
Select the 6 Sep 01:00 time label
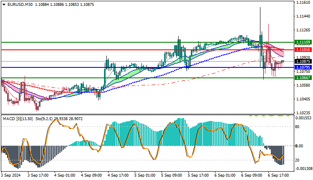pos(225,175)
